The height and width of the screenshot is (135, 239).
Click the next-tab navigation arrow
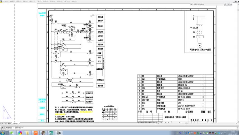(x=4, y=123)
